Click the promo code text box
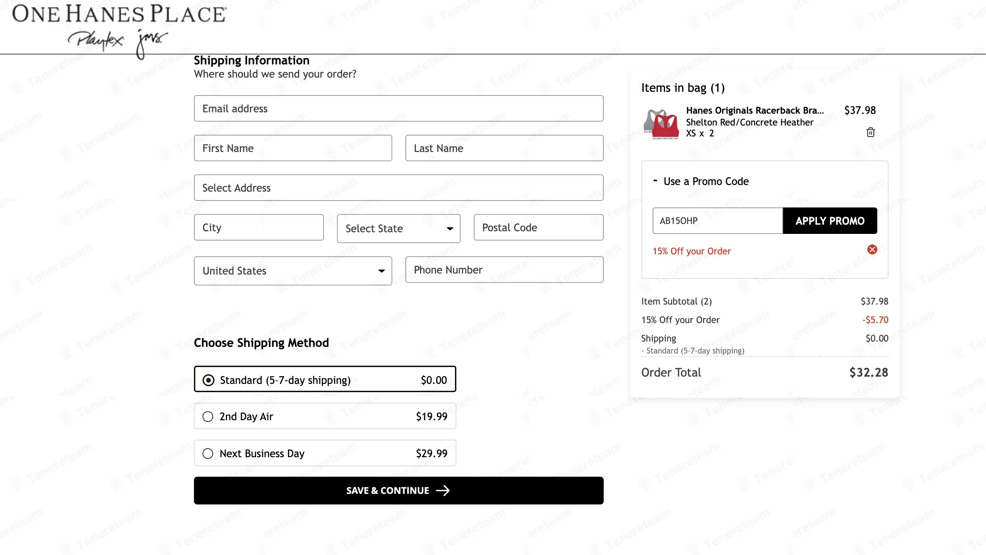This screenshot has height=555, width=986. click(x=717, y=221)
